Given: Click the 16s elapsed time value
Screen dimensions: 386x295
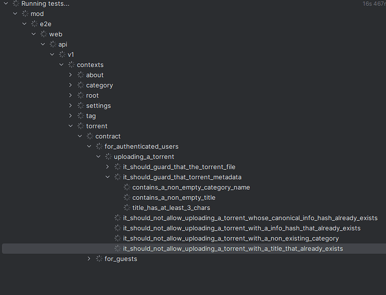Looking at the screenshot, I should click(374, 4).
